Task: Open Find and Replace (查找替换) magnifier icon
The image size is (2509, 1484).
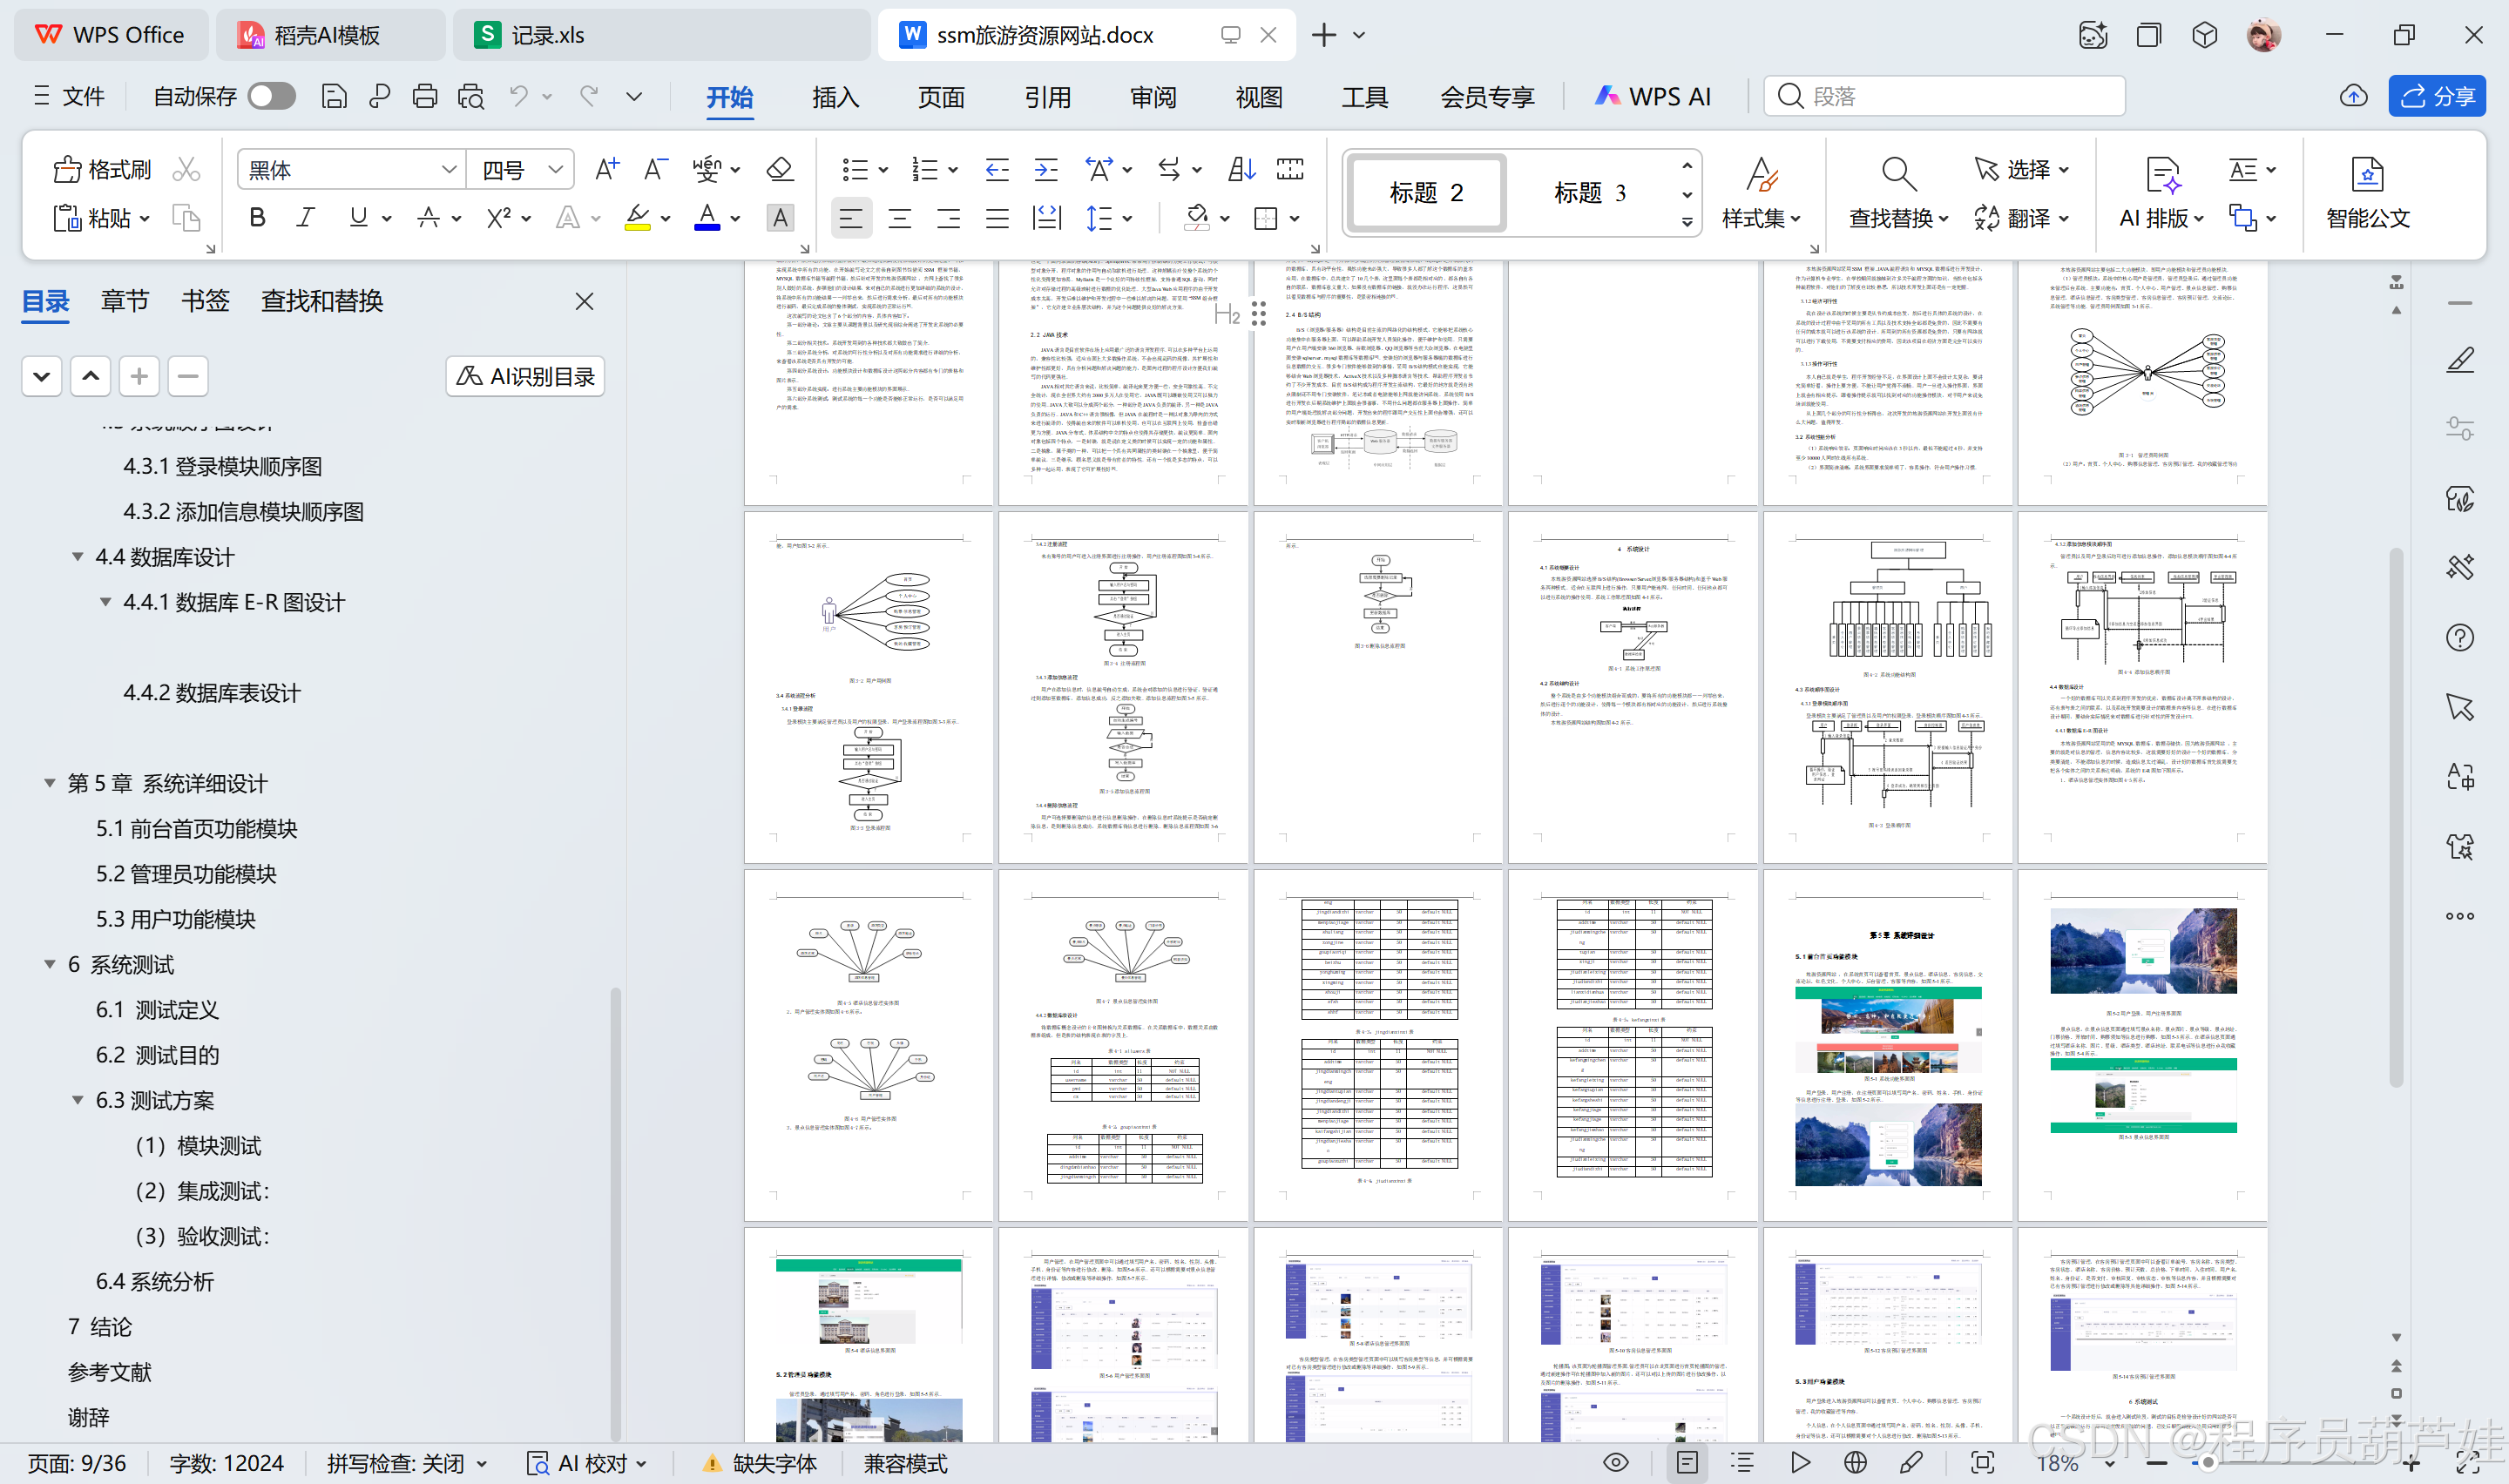Action: (x=1897, y=174)
